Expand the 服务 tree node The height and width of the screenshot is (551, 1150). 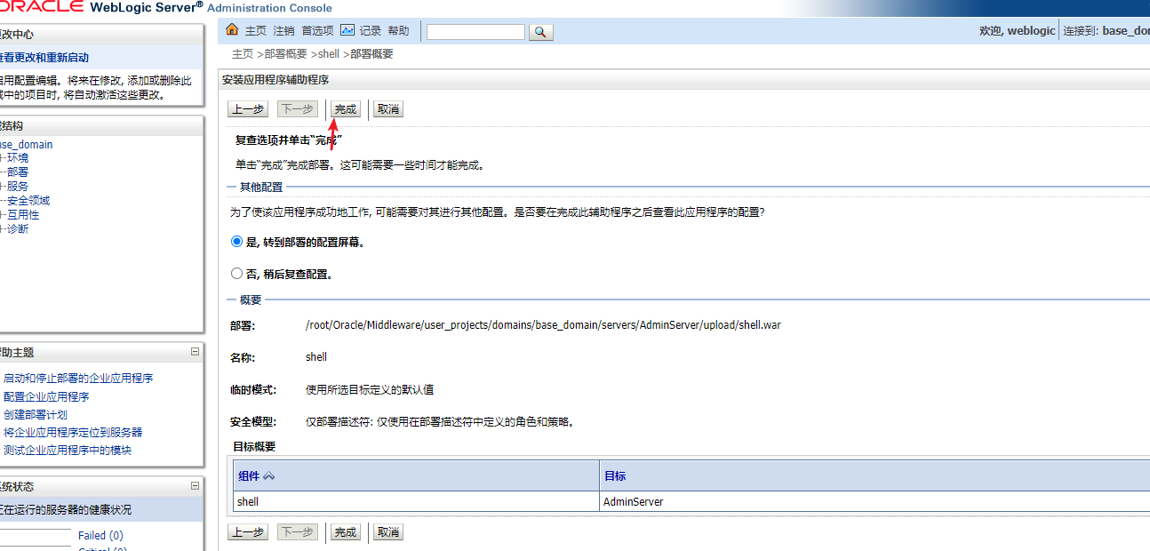pyautogui.click(x=3, y=187)
